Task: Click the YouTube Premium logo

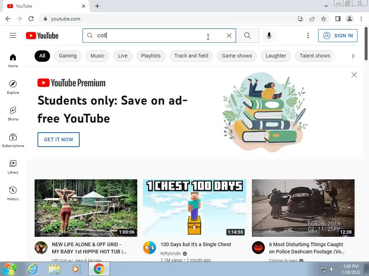Action: coord(72,83)
